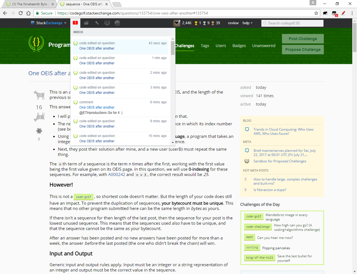Switch to The Nineteenth Byte tab
Viewport: 357px width, 274px height.
[x=29, y=4]
